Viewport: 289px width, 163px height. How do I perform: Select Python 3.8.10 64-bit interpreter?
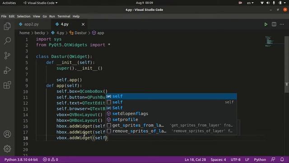[21, 159]
